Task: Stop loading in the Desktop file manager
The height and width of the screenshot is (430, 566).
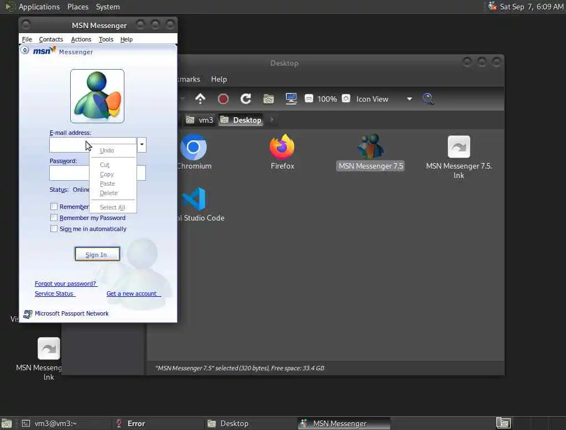Action: (223, 98)
